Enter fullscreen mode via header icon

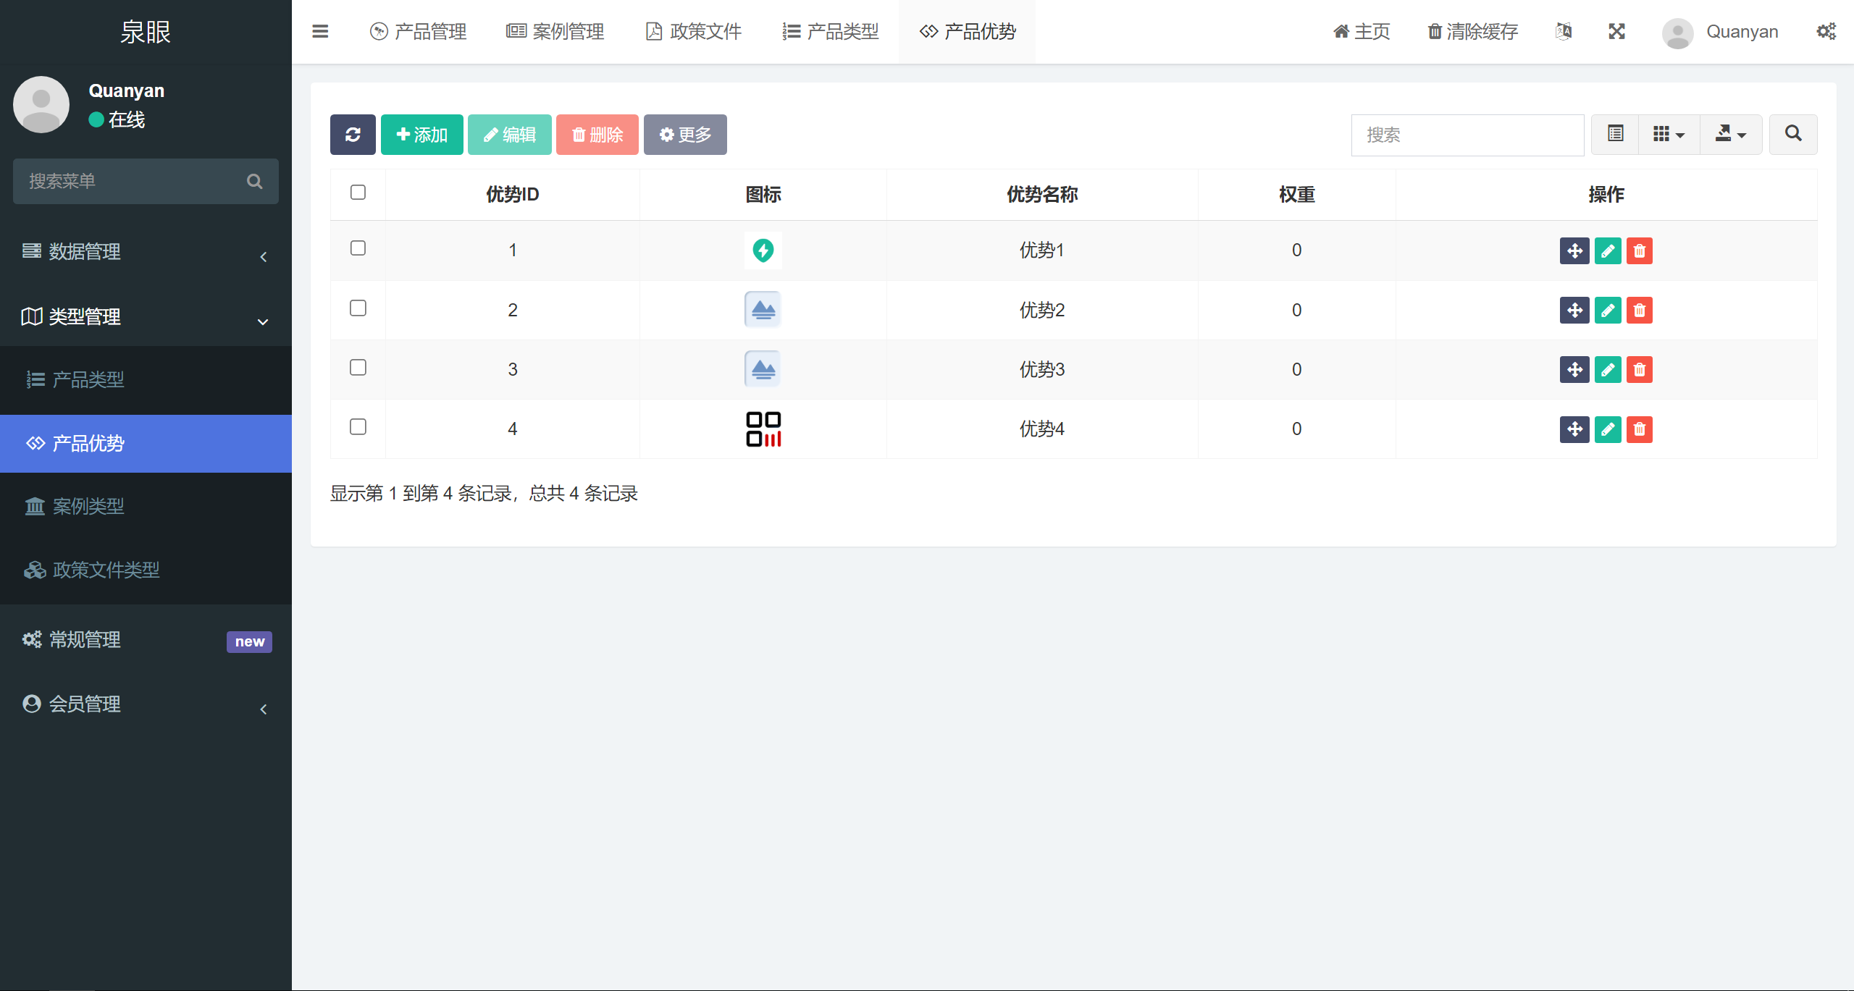tap(1617, 31)
